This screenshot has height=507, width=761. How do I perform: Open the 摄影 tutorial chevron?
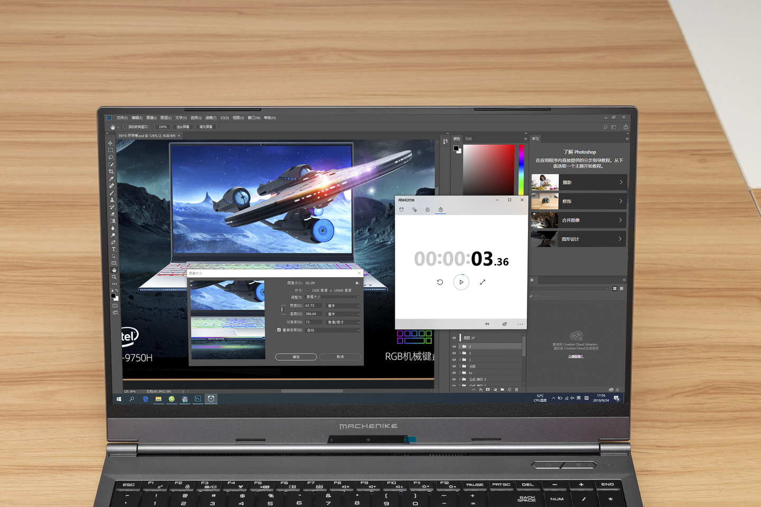pos(621,182)
